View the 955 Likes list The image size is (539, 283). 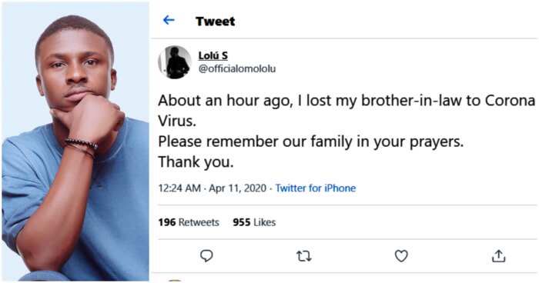coord(254,222)
